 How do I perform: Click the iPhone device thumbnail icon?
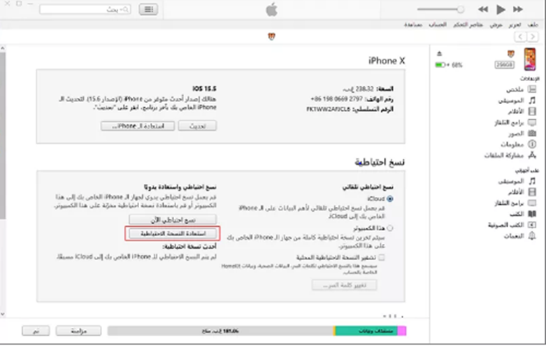point(530,59)
